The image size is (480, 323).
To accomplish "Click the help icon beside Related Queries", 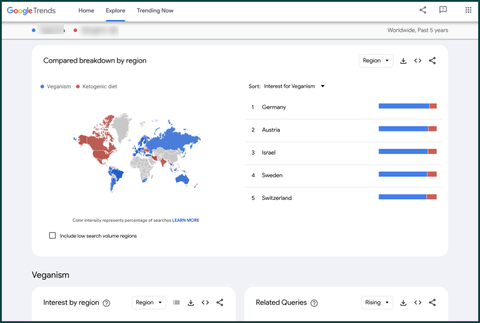I will (314, 303).
